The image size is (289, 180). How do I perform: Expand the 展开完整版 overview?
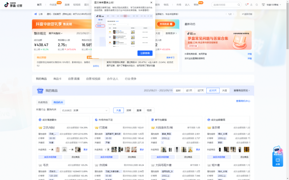[55, 33]
